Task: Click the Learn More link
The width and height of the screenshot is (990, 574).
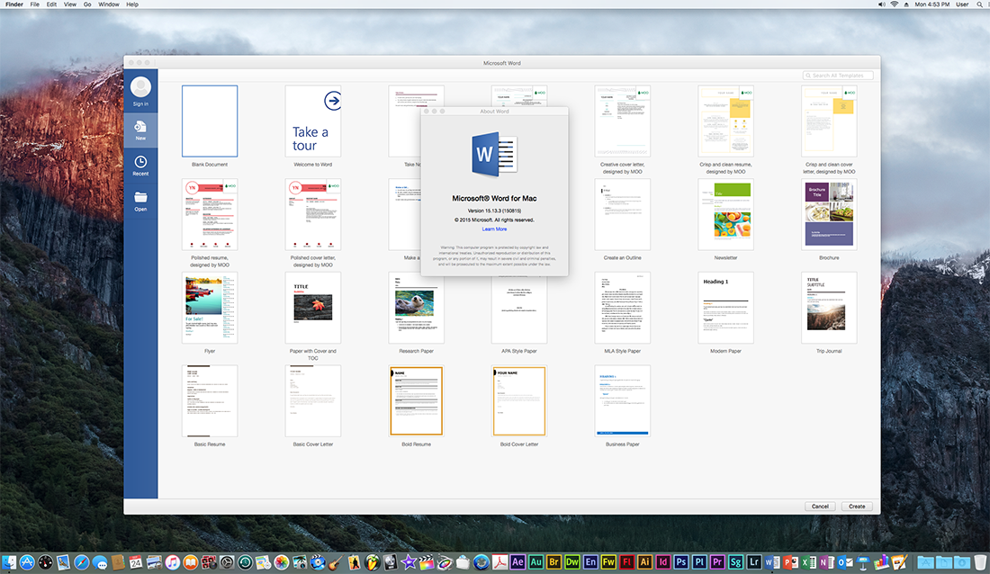Action: (494, 229)
